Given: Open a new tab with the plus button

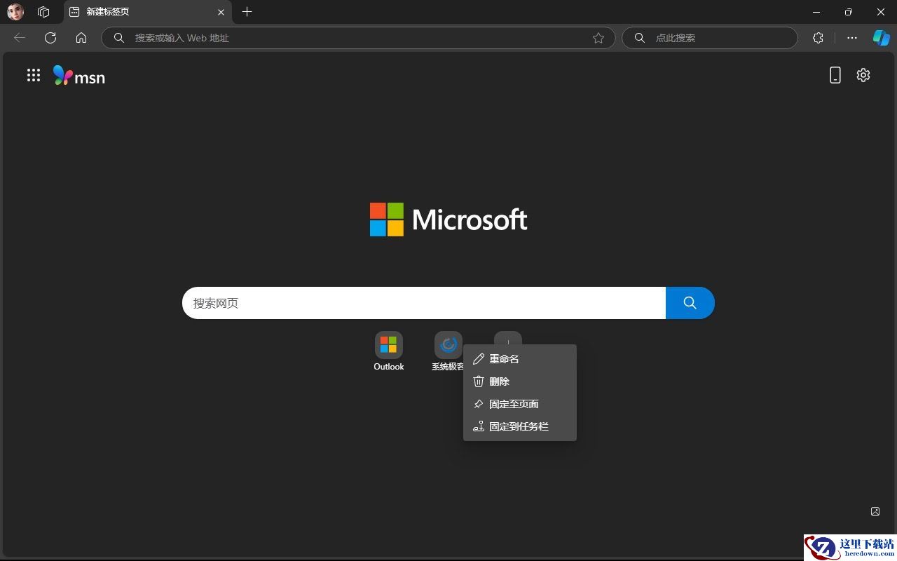Looking at the screenshot, I should [247, 12].
